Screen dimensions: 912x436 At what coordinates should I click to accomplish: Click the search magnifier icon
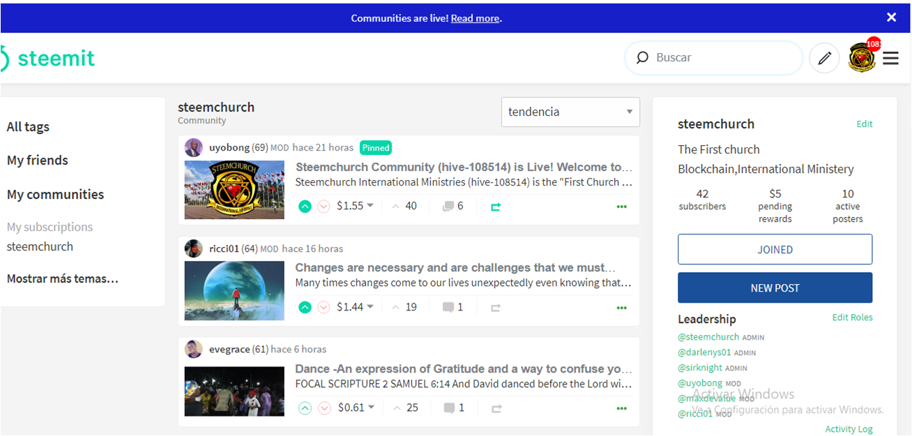coord(642,58)
